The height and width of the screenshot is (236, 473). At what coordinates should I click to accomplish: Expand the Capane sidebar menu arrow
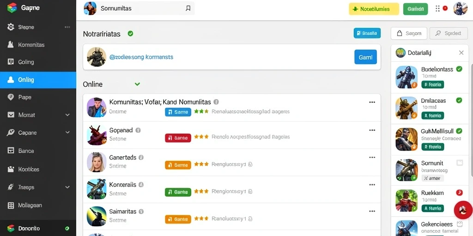67,132
